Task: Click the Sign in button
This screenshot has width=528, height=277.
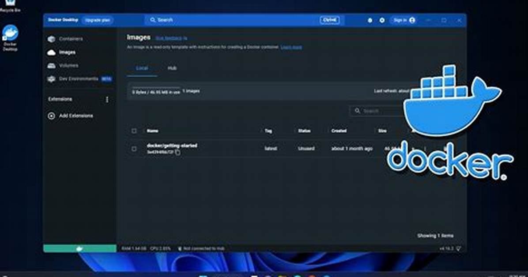Action: [404, 20]
